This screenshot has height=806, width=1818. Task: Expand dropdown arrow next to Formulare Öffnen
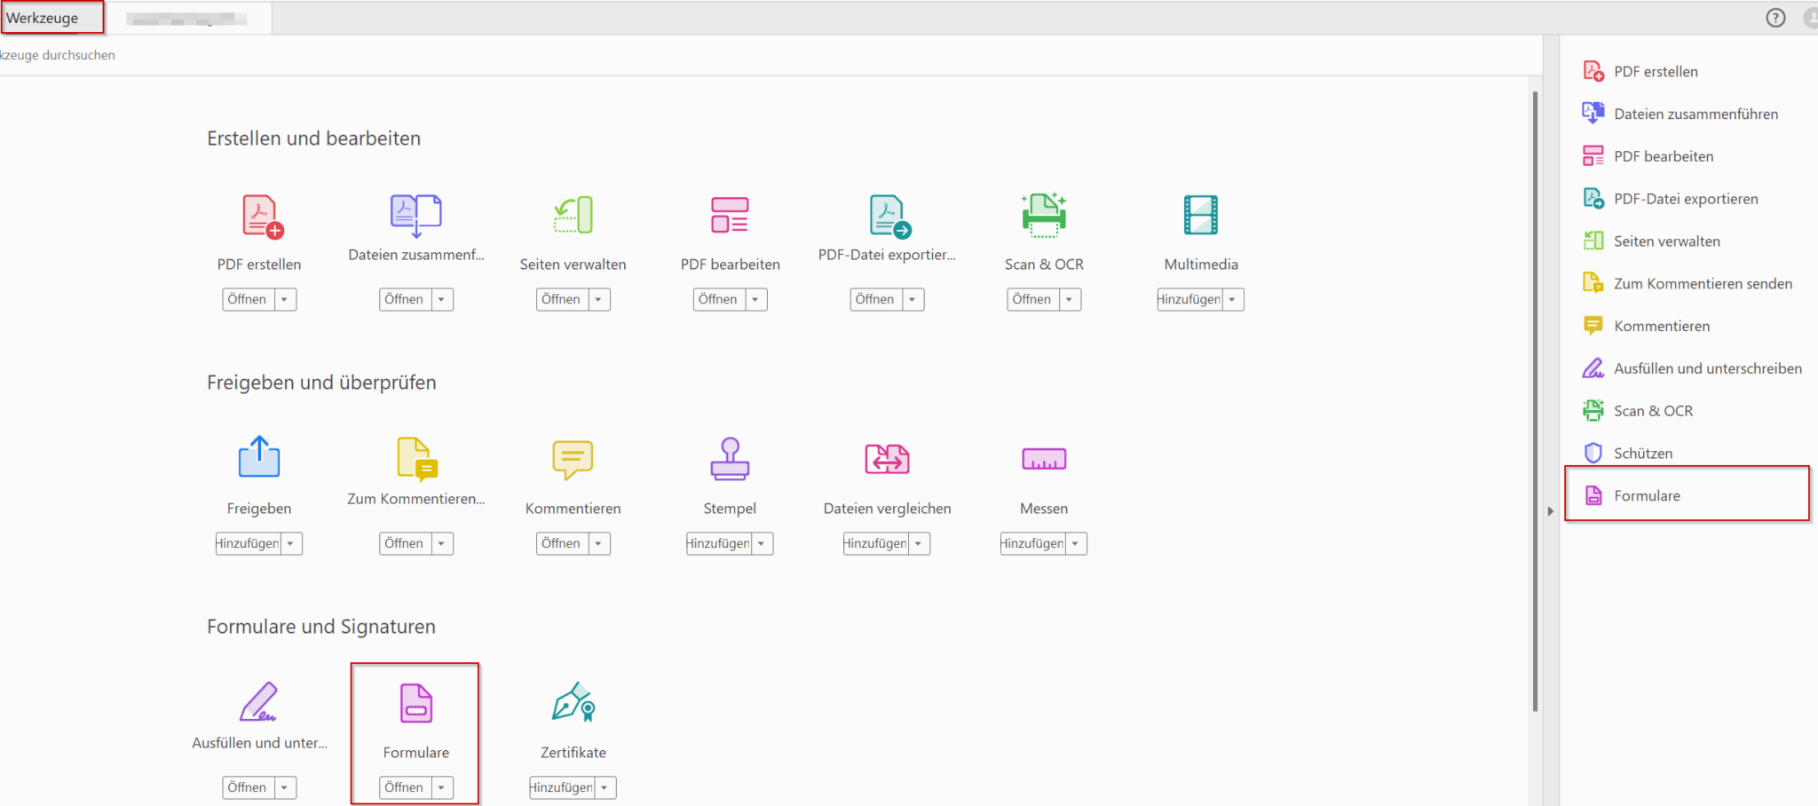pyautogui.click(x=442, y=787)
